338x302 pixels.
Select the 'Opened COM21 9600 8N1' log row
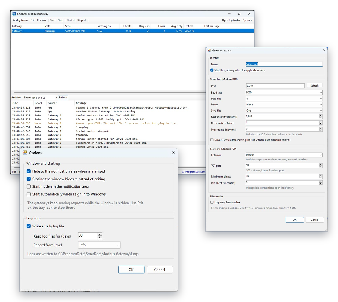coord(108,147)
